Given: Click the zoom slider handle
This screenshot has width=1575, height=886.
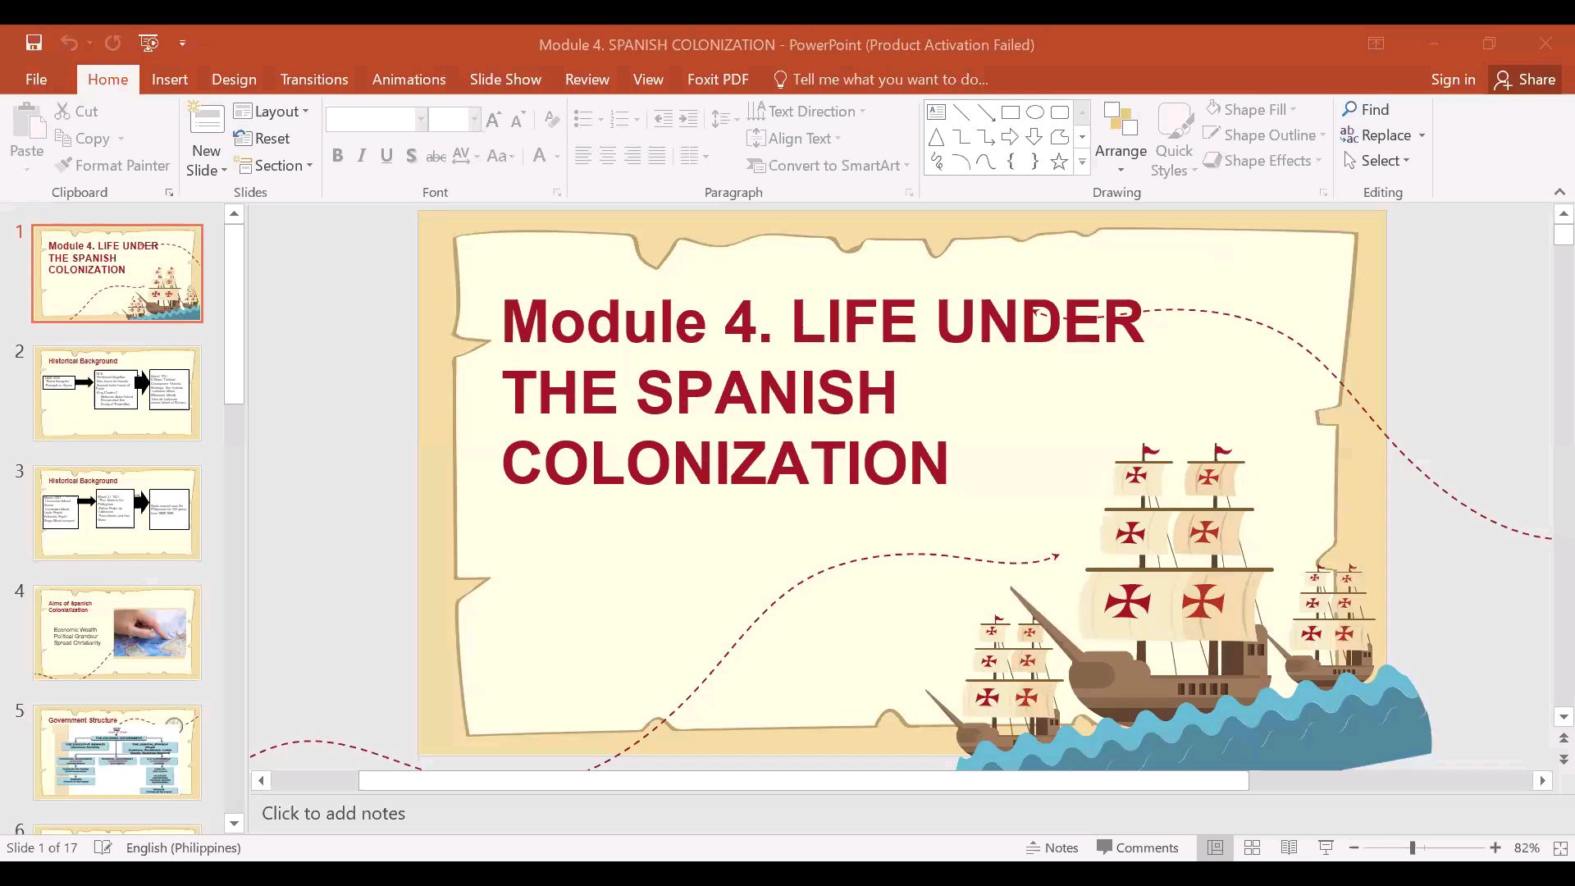Looking at the screenshot, I should coord(1413,847).
